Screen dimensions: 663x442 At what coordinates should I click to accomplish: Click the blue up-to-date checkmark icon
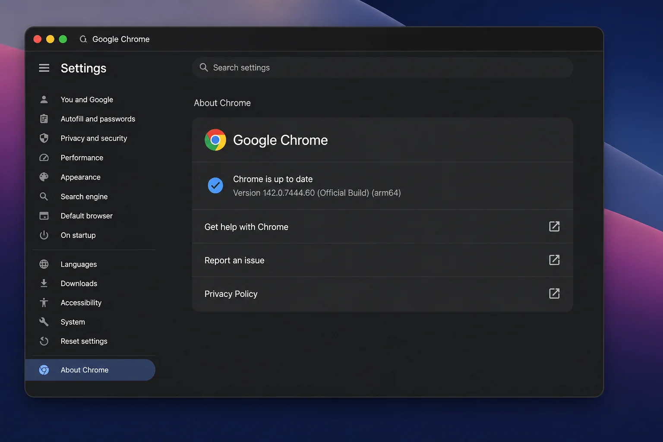point(215,186)
